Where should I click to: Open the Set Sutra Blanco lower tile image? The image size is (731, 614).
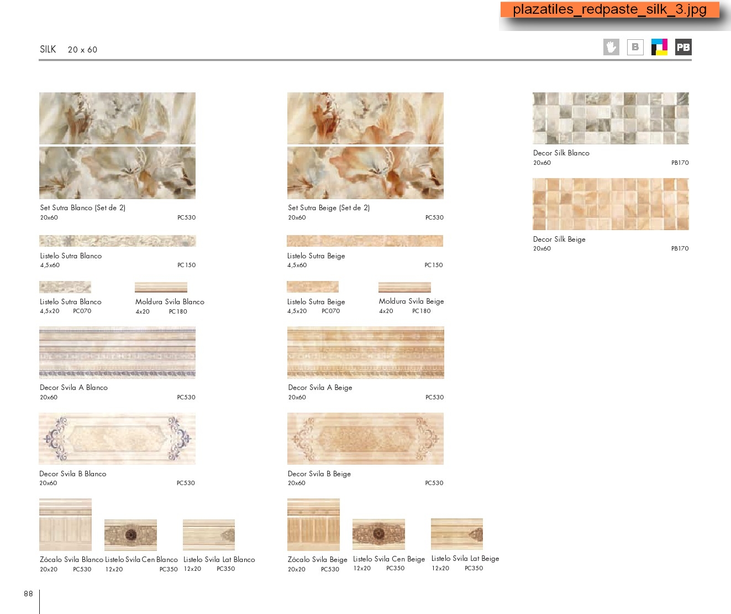[x=117, y=173]
